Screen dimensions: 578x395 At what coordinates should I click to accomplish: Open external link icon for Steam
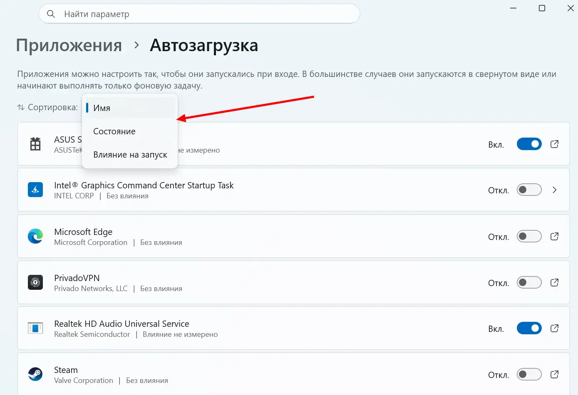point(554,375)
